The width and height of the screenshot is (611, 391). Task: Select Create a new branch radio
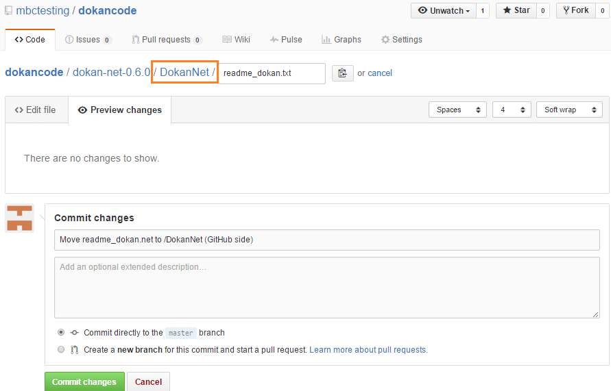61,350
